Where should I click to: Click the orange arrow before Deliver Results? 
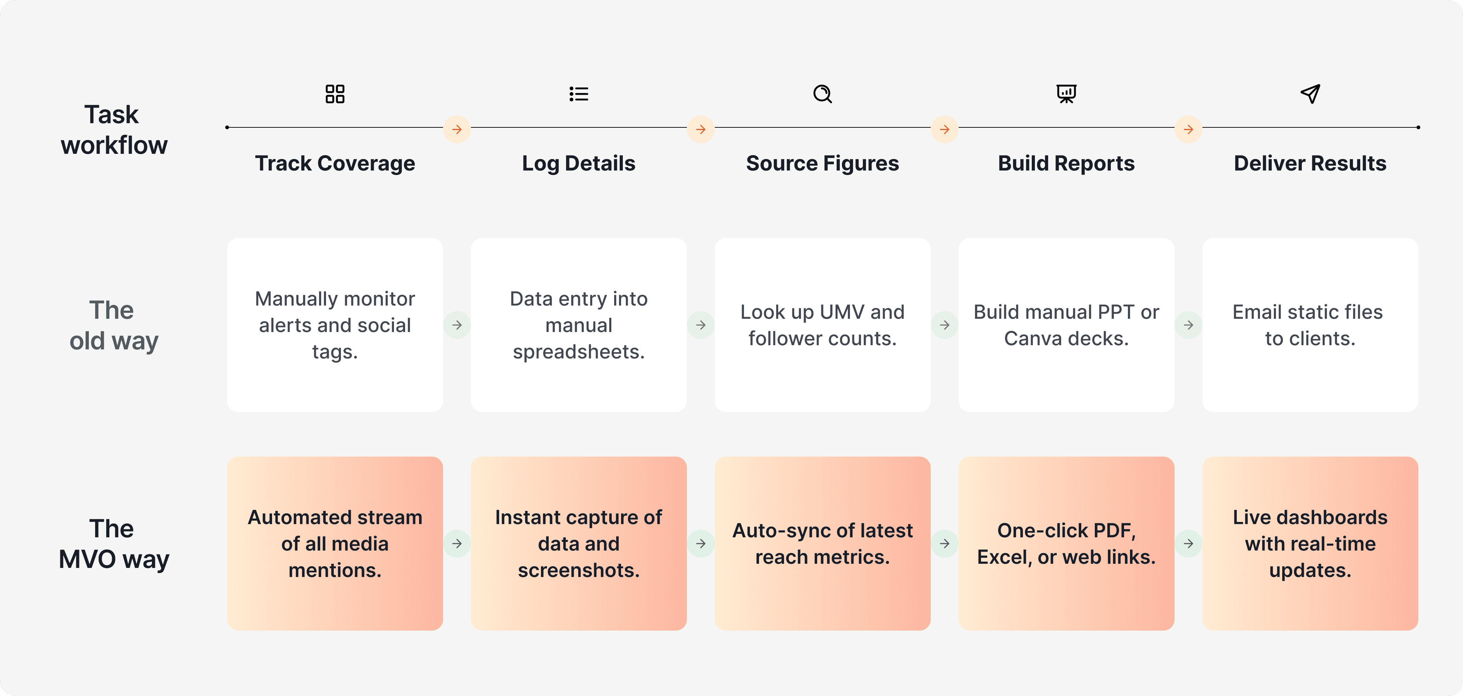pos(1188,129)
